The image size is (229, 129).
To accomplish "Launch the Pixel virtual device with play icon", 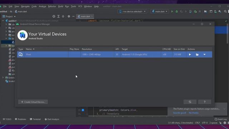I will (x=190, y=54).
